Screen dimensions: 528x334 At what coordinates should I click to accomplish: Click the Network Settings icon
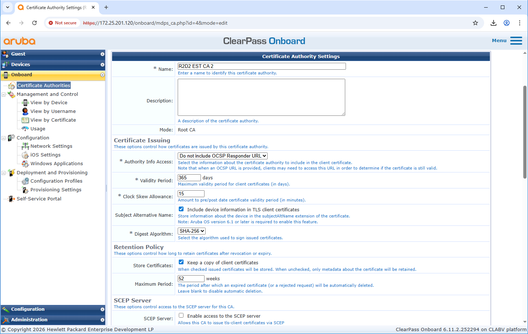pyautogui.click(x=25, y=146)
